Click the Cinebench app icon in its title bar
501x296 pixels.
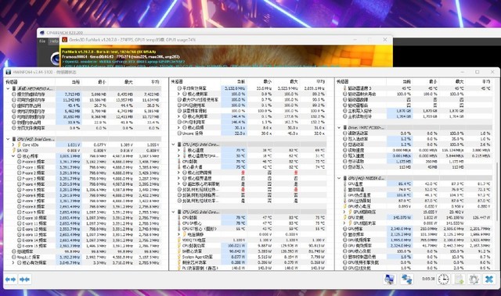(x=41, y=33)
